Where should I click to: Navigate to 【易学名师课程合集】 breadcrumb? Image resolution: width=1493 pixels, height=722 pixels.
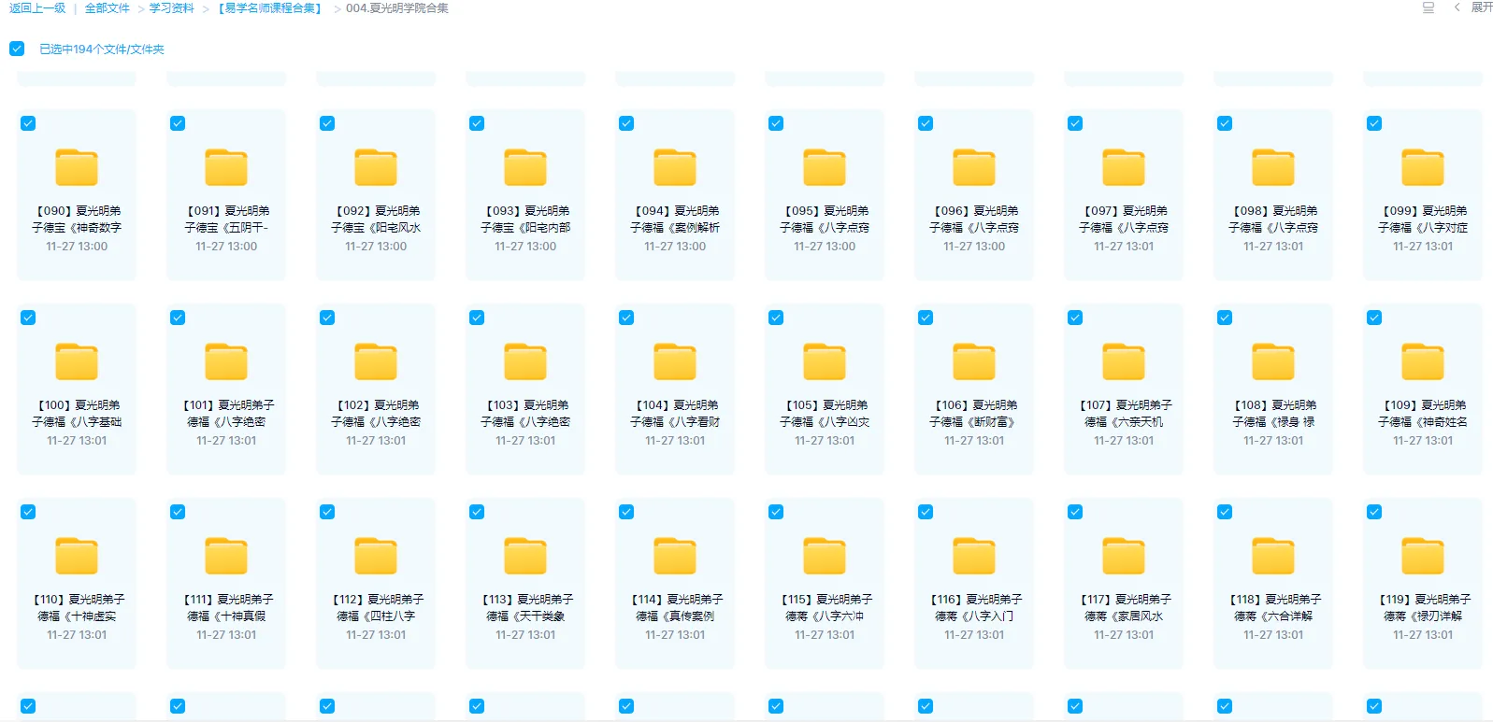(x=270, y=8)
